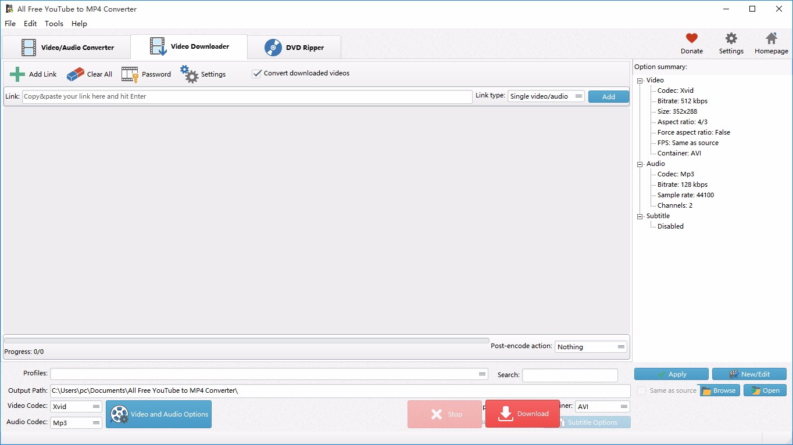Select "Channels: 2" row
793x445 pixels.
[x=674, y=206]
